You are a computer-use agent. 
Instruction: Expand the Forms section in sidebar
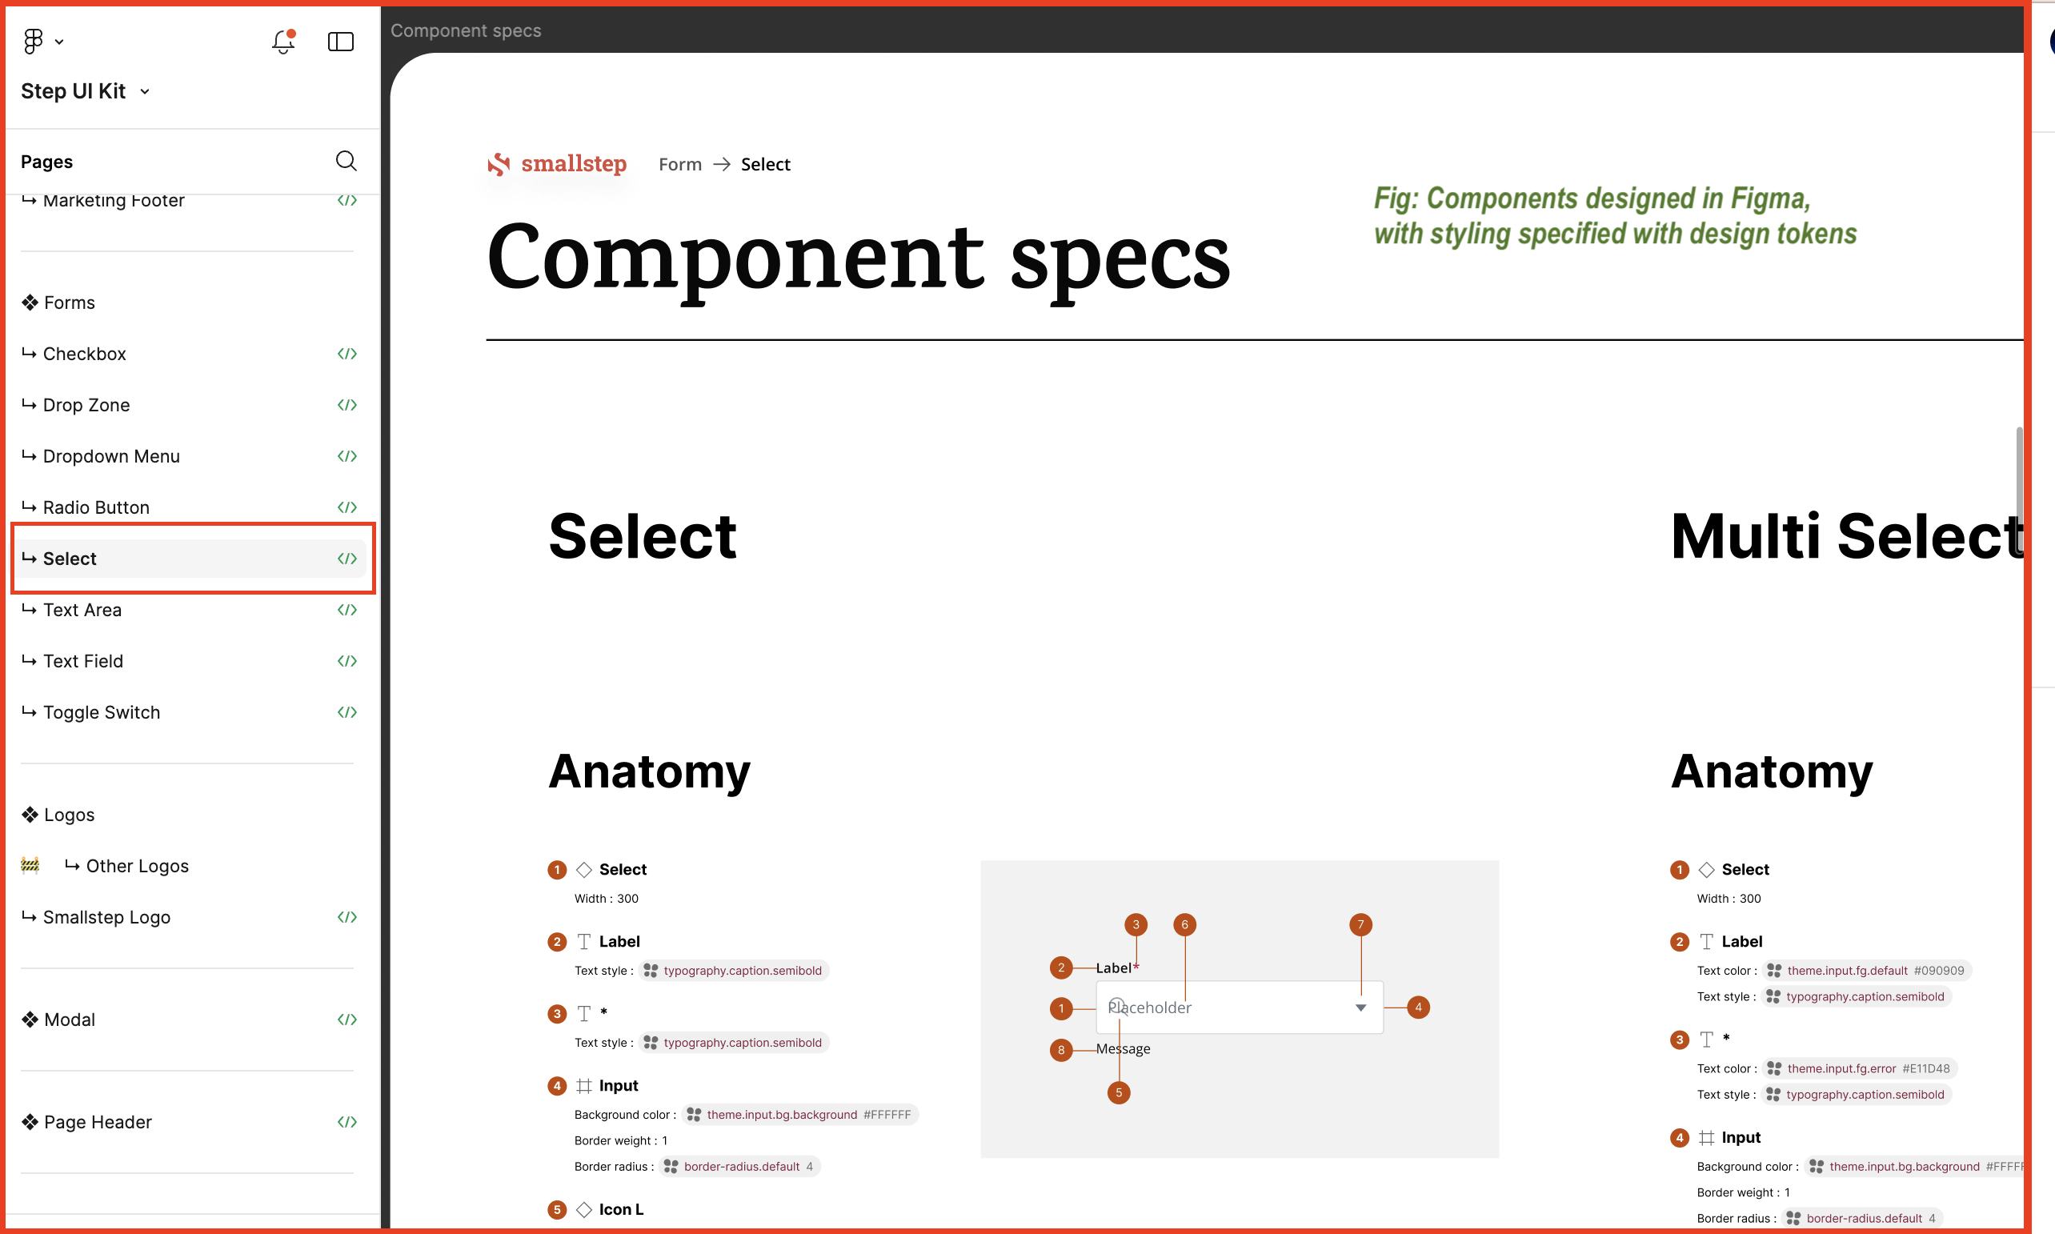(69, 302)
